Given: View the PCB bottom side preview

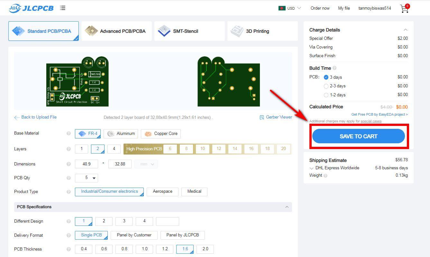Looking at the screenshot, I should (x=229, y=82).
